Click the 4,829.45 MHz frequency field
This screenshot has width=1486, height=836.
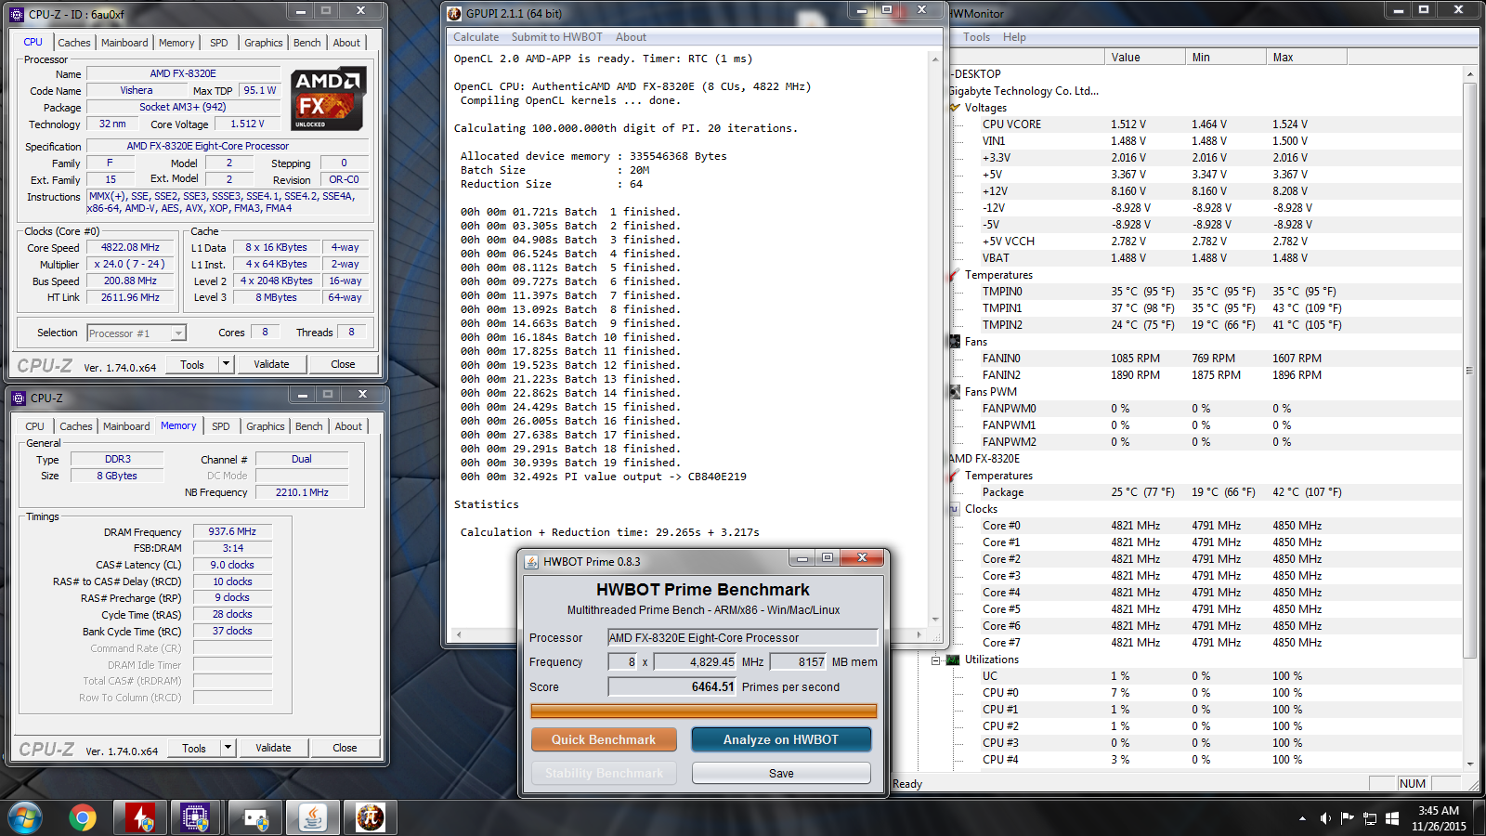695,661
